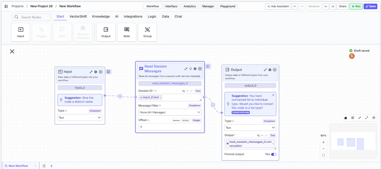Screen dimensions: 381x169
Task: Refresh the Read Session Messages node
Action: [190, 69]
